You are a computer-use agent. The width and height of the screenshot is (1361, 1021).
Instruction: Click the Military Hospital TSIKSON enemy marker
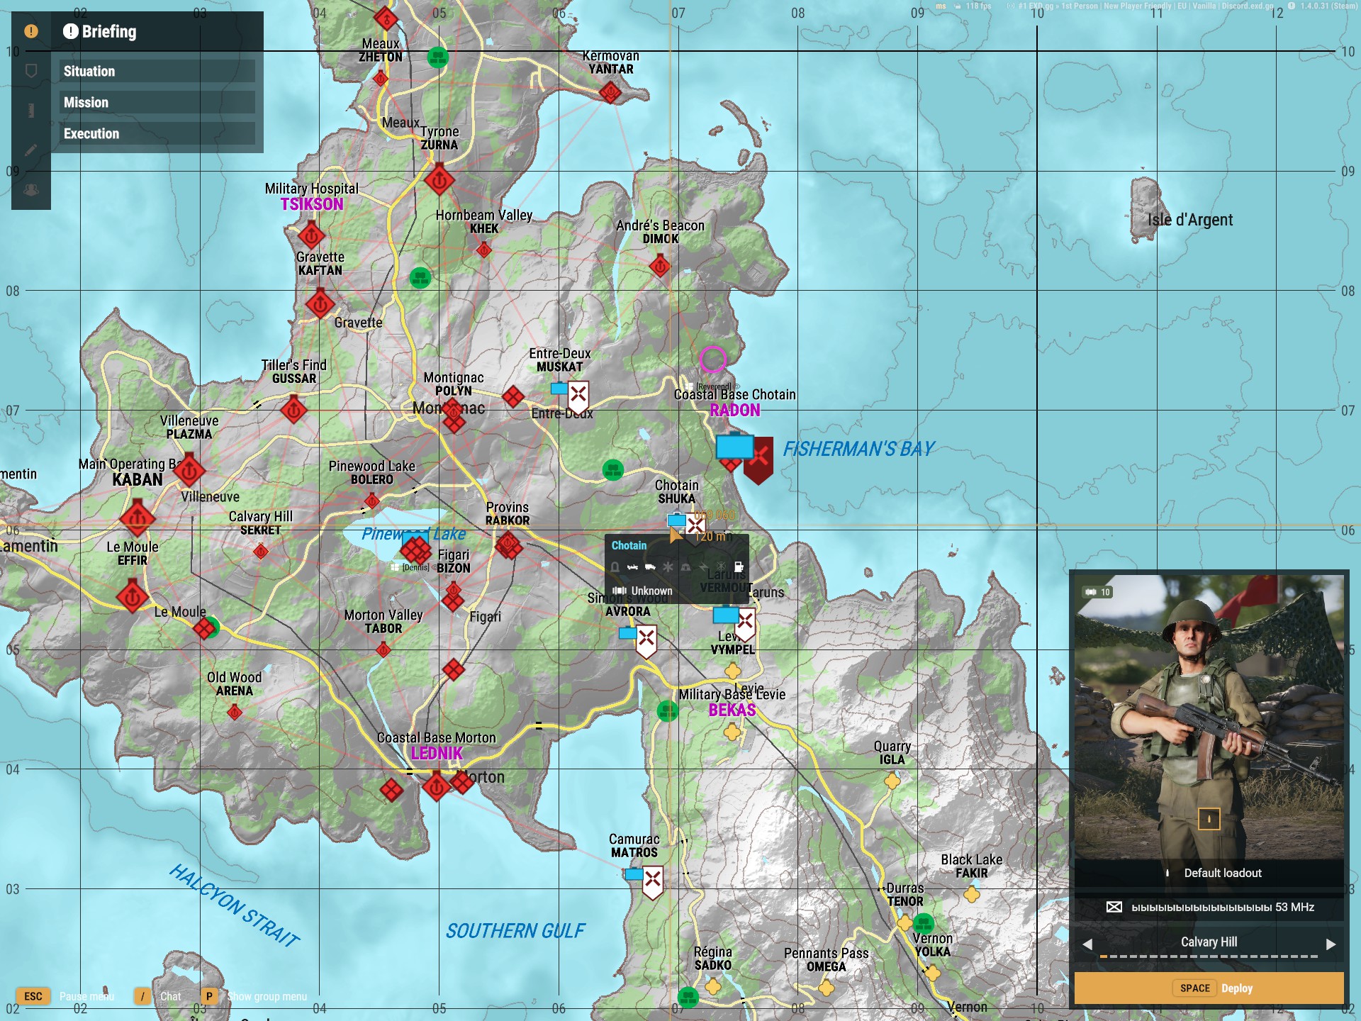[311, 235]
